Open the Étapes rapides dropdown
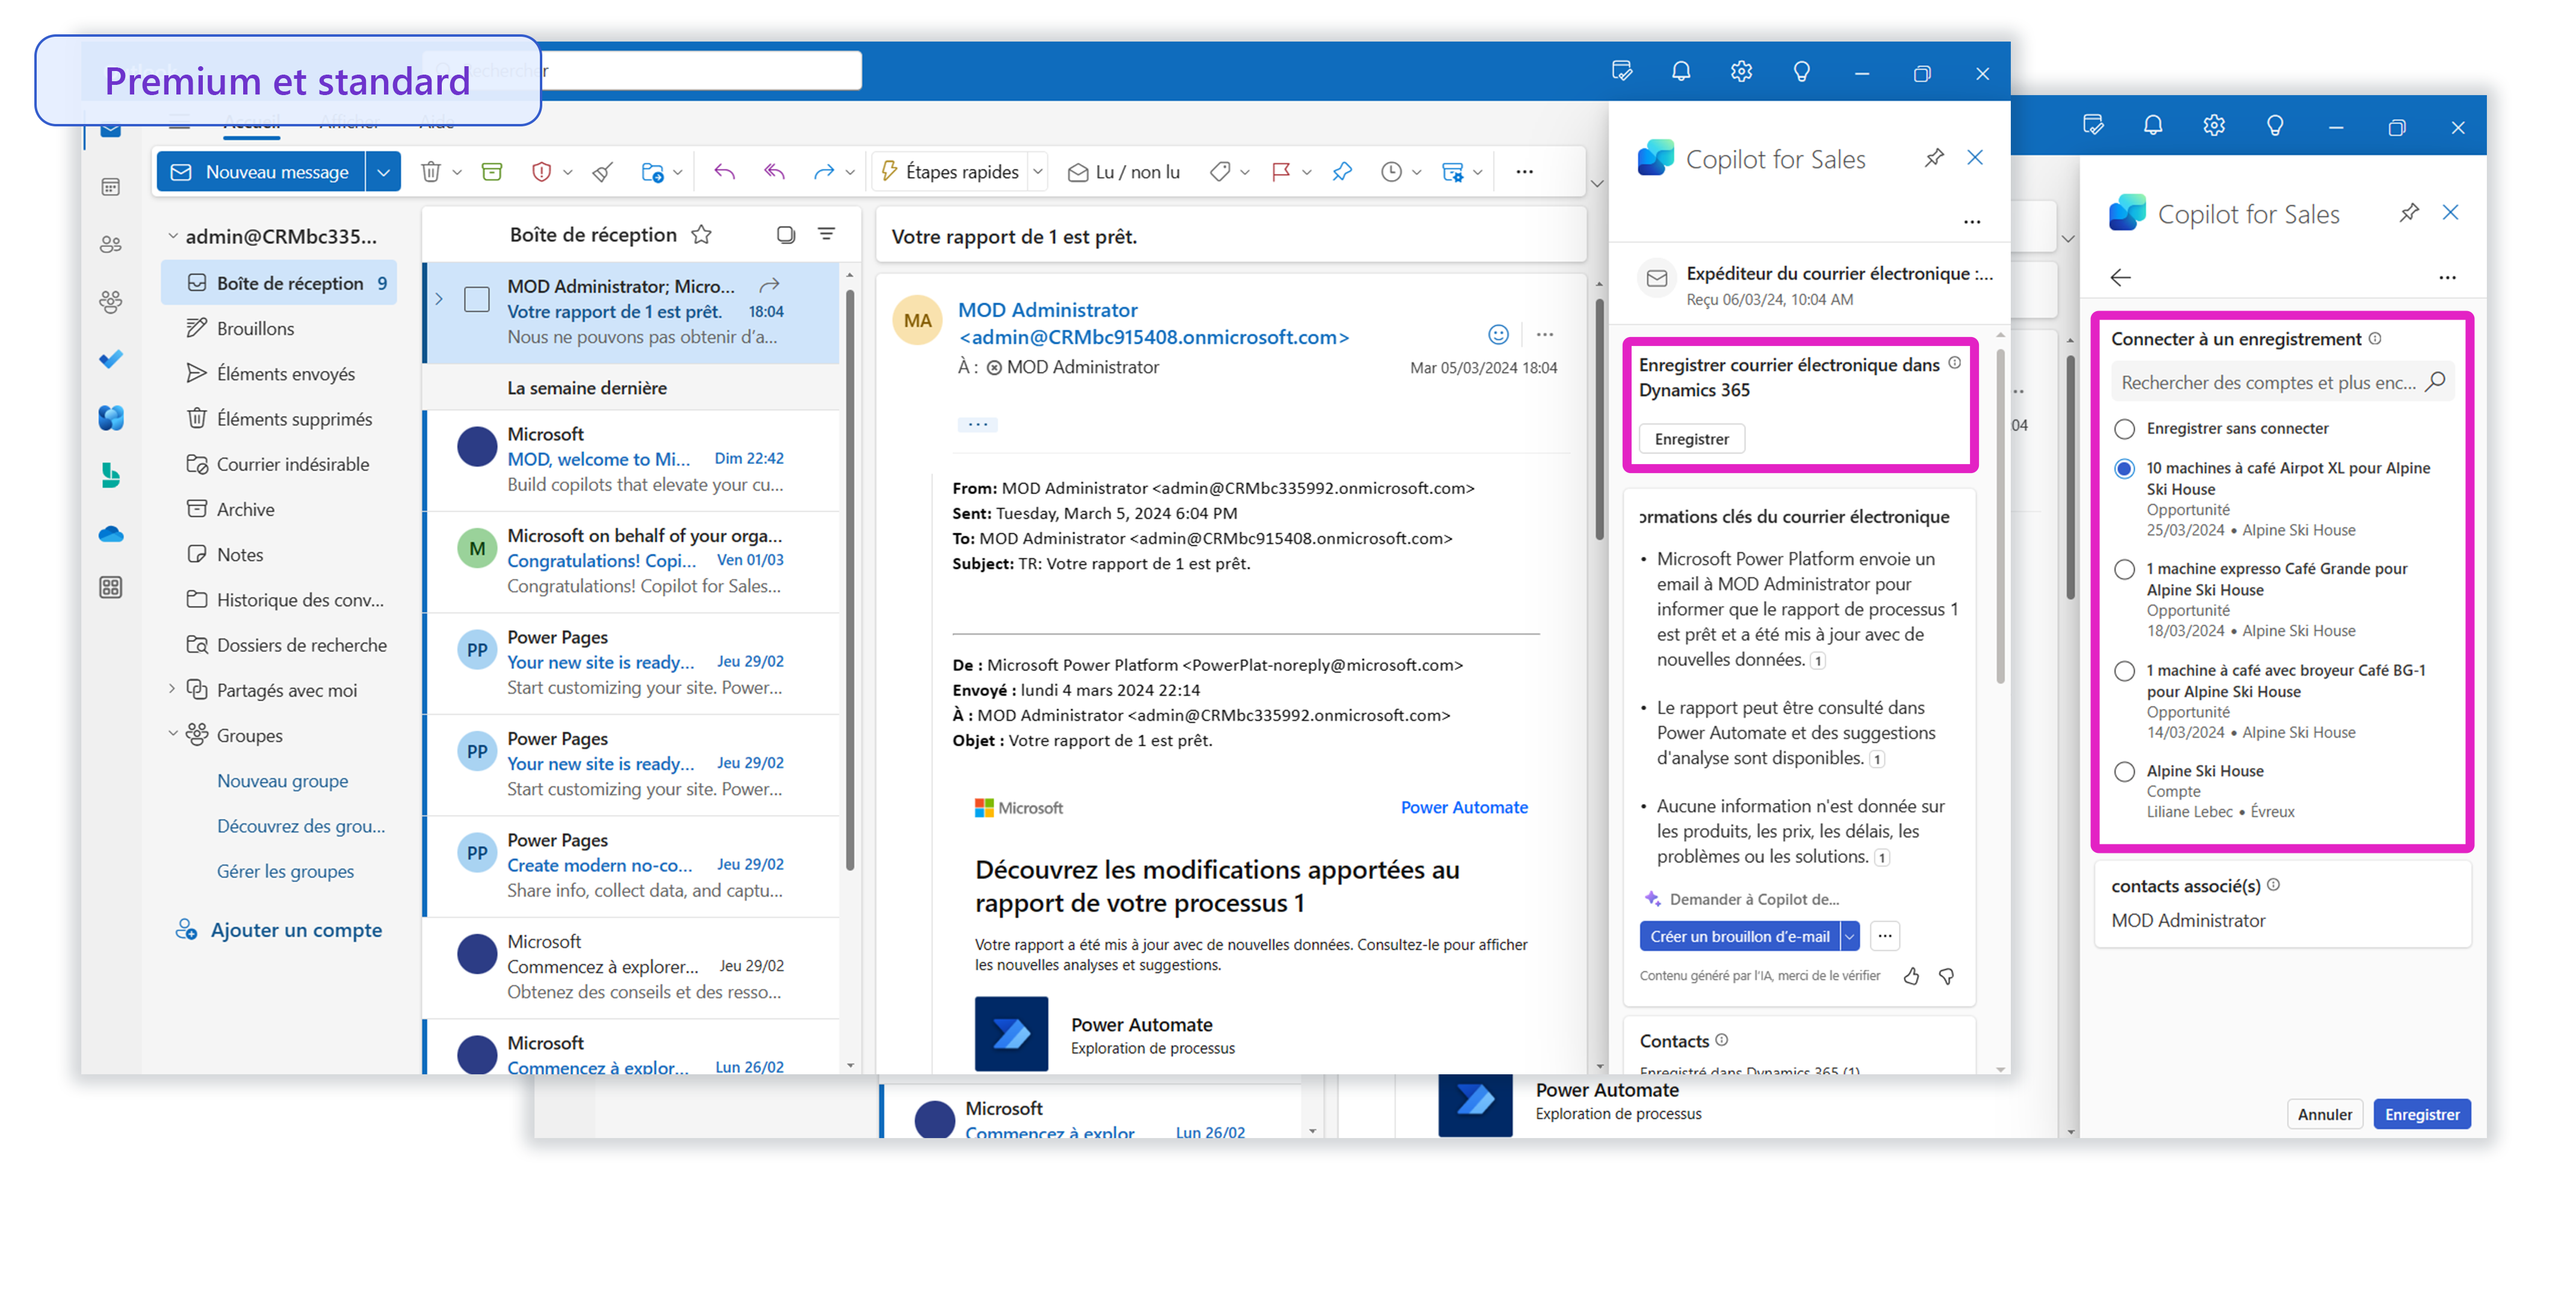 (x=1038, y=171)
